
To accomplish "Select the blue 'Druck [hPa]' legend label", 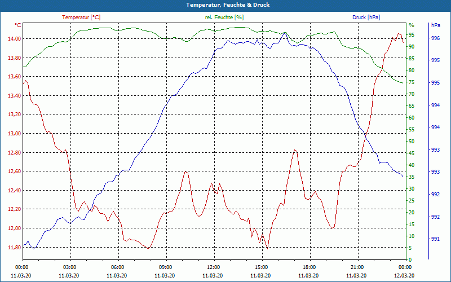I will point(366,17).
